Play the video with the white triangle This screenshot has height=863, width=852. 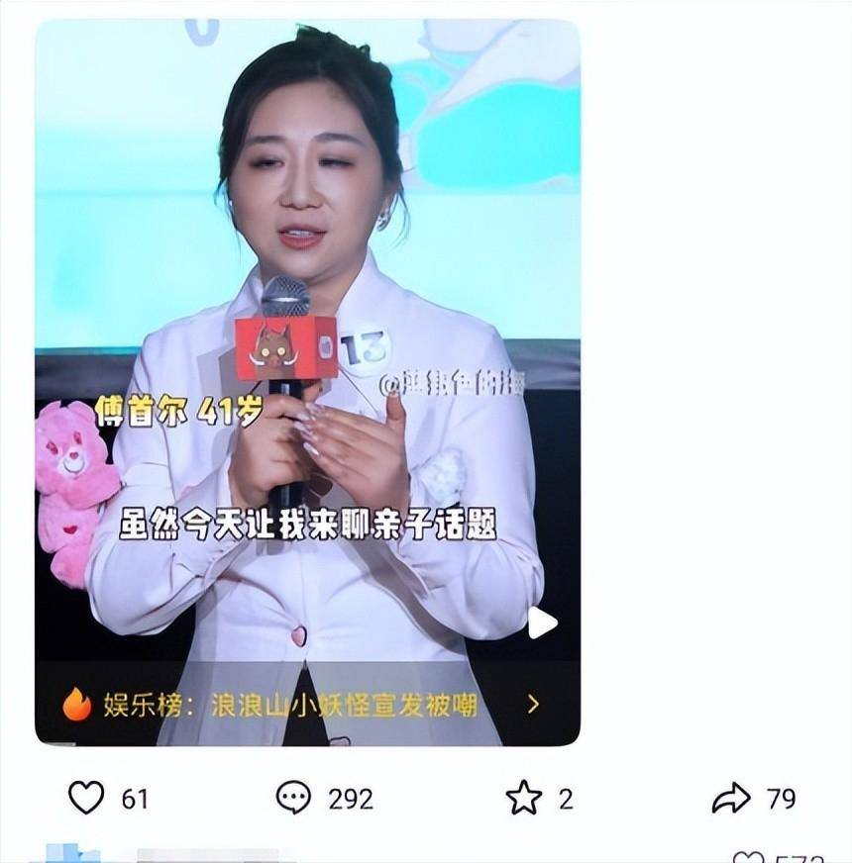tap(542, 623)
